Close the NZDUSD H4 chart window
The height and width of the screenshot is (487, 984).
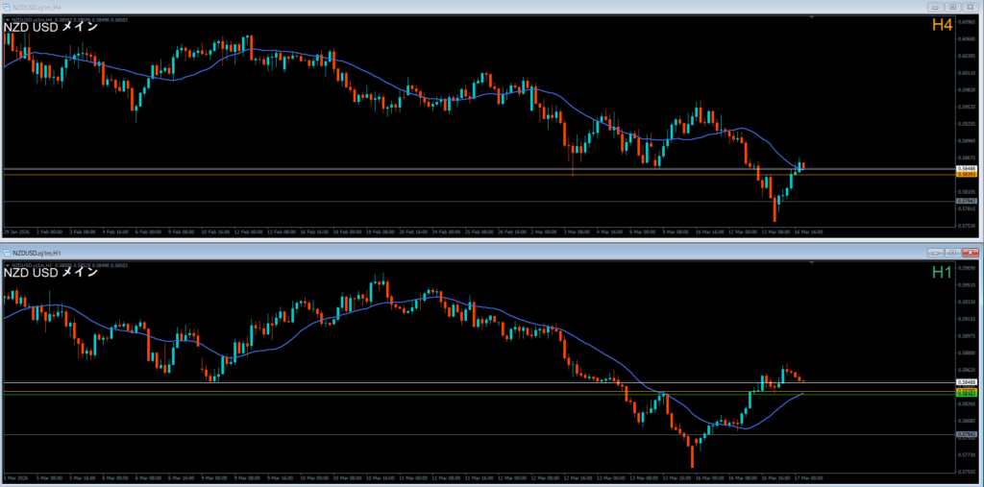click(x=968, y=7)
